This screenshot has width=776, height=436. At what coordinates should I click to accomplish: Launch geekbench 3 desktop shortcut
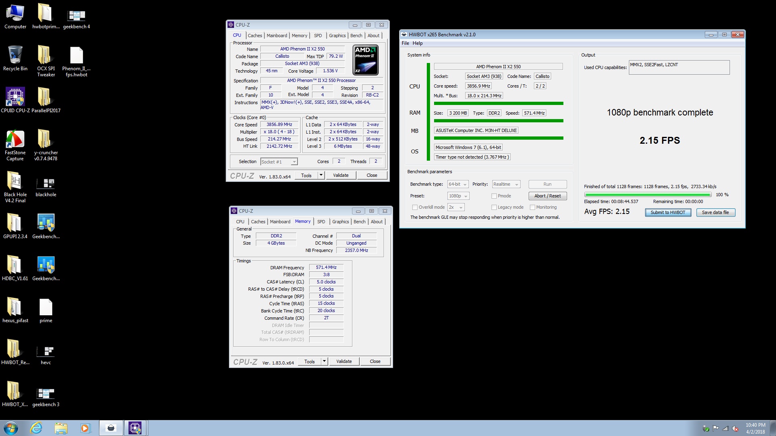coord(46,397)
